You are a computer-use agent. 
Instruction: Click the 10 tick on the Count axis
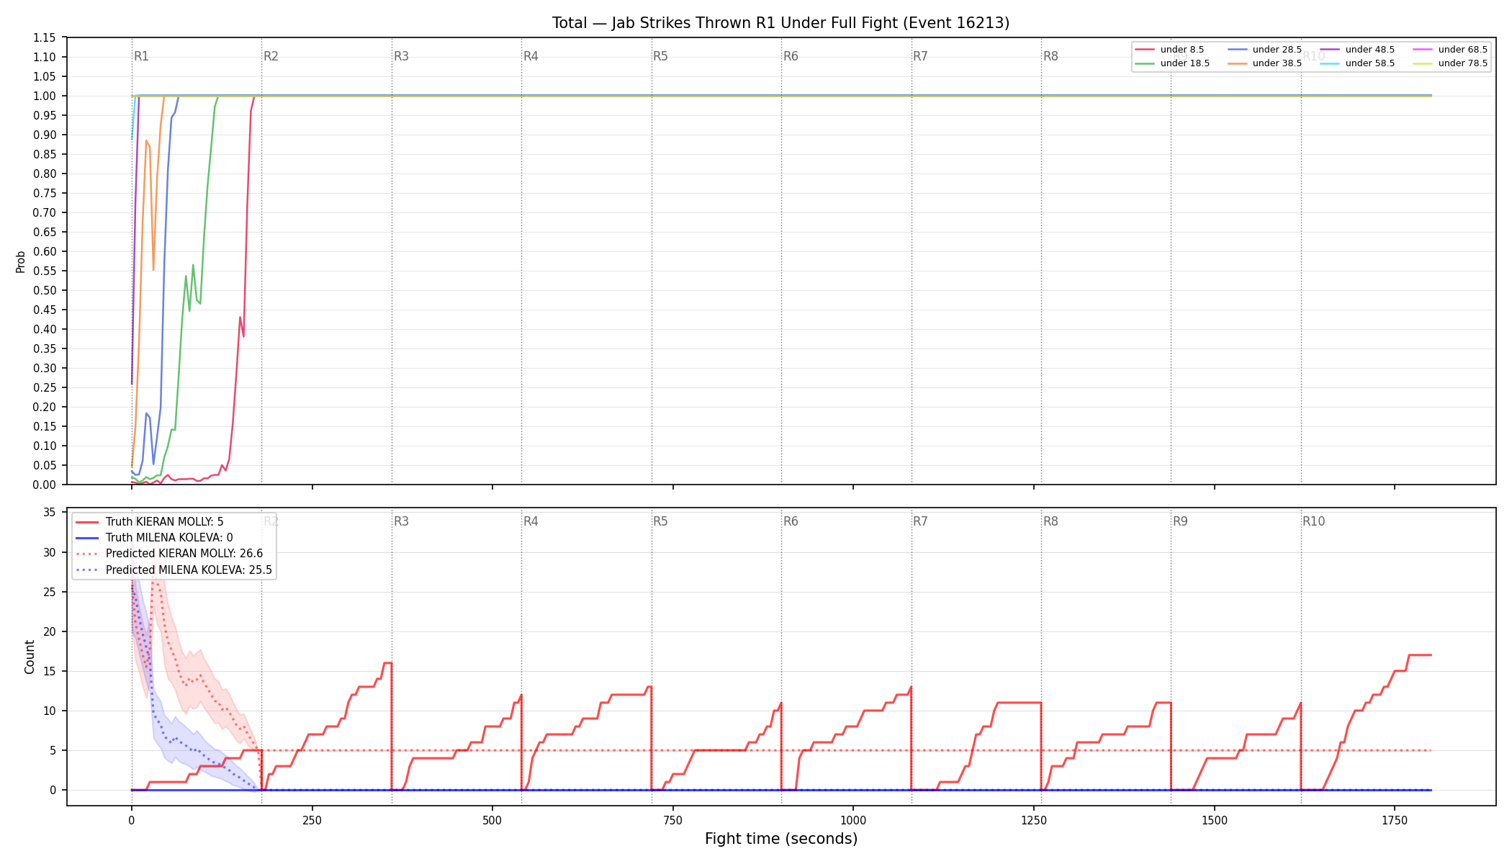50,711
